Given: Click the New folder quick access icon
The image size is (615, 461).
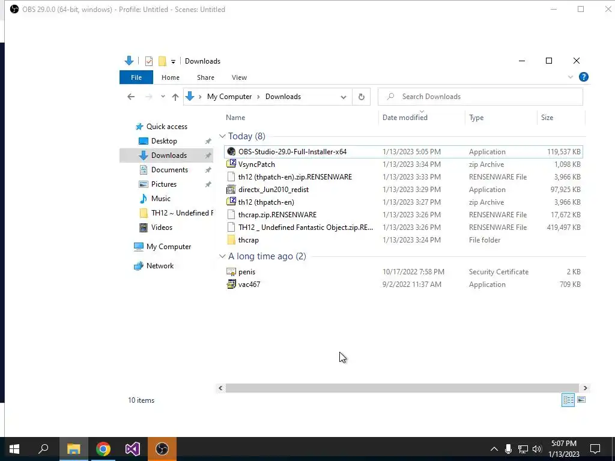Looking at the screenshot, I should (x=162, y=61).
